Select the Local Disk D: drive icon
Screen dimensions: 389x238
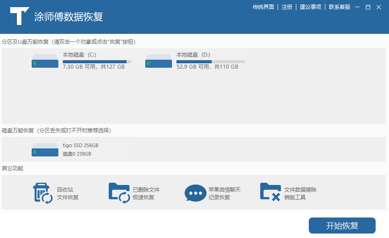[159, 61]
